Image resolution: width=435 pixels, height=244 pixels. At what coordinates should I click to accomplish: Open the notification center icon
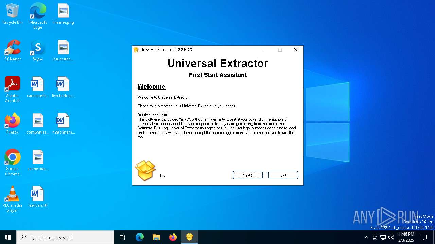[x=424, y=237]
